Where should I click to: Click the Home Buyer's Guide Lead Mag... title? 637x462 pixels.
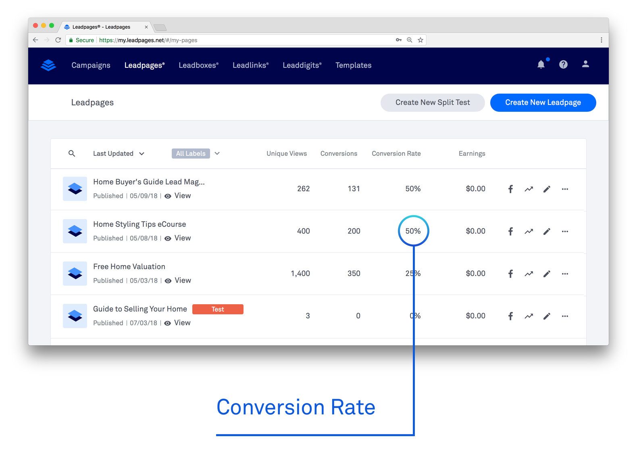point(149,182)
